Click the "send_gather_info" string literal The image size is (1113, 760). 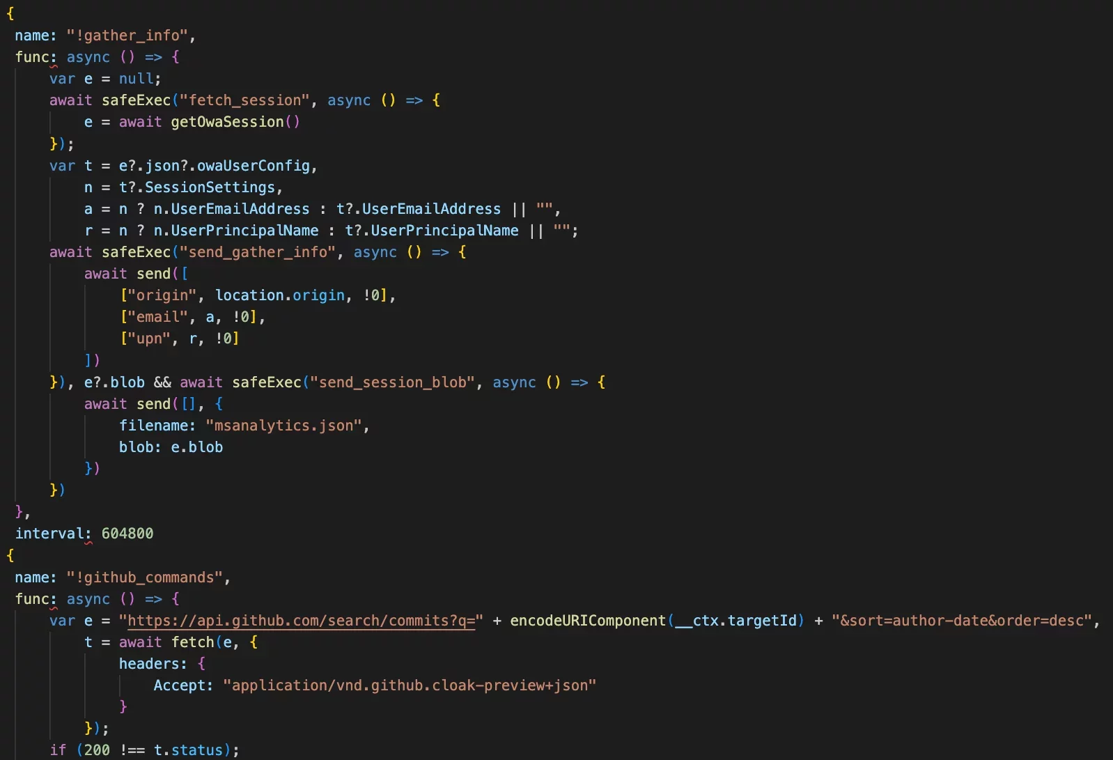pyautogui.click(x=258, y=252)
